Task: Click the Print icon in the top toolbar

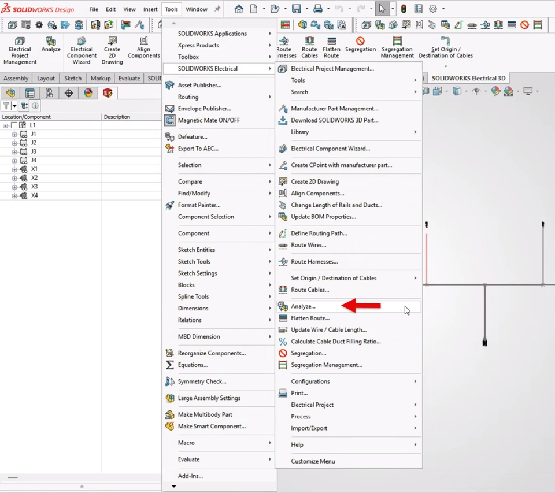Action: [318, 9]
